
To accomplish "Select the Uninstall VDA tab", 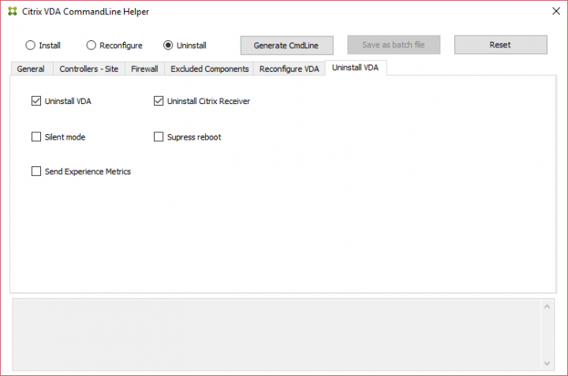I will pyautogui.click(x=355, y=68).
